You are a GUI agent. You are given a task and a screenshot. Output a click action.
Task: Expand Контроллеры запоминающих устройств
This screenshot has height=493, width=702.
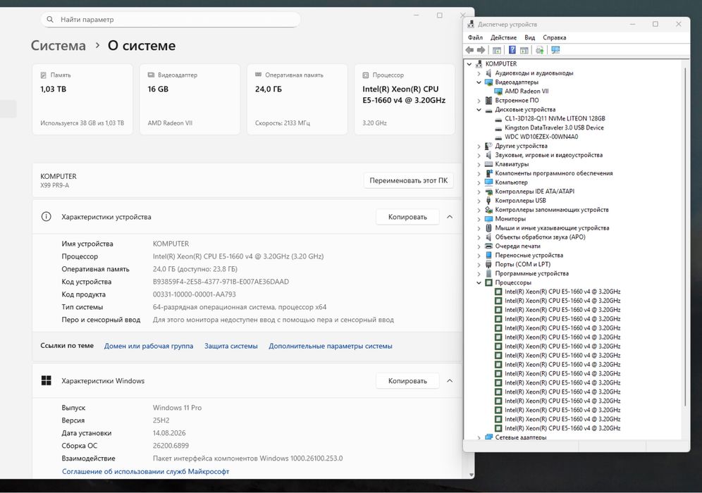point(479,210)
